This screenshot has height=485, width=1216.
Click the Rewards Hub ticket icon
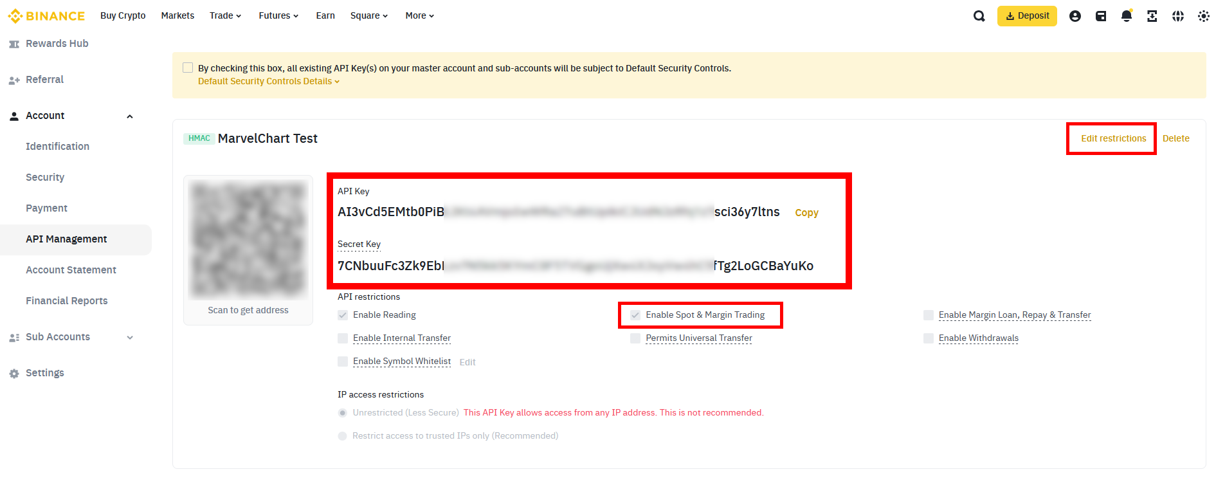coord(14,44)
